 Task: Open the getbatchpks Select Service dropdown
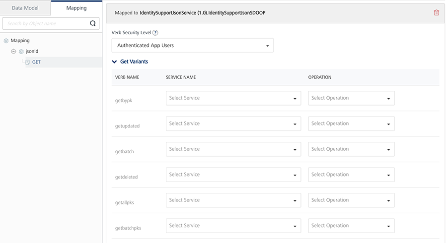(x=233, y=226)
